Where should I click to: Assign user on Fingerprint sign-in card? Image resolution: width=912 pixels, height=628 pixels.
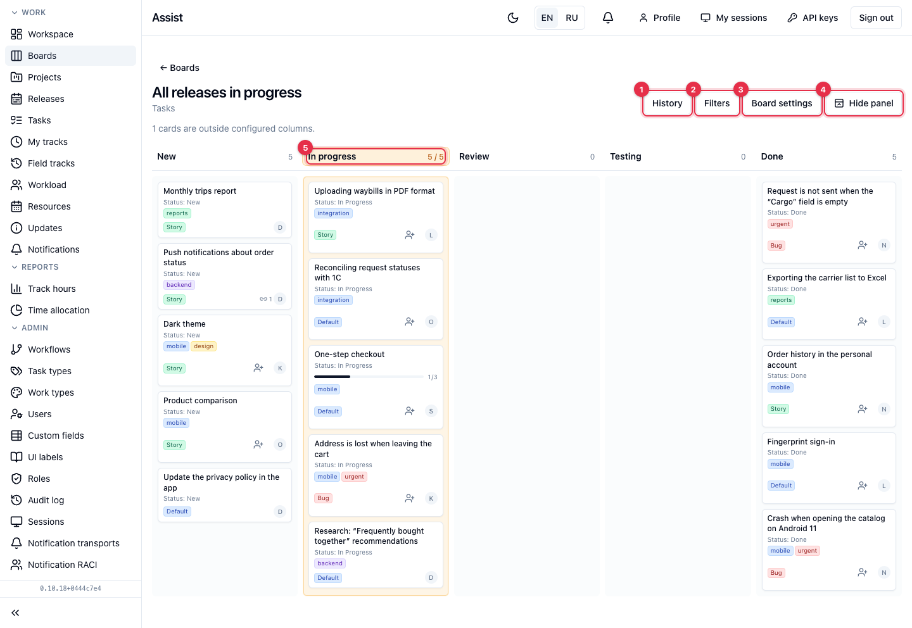(x=863, y=486)
